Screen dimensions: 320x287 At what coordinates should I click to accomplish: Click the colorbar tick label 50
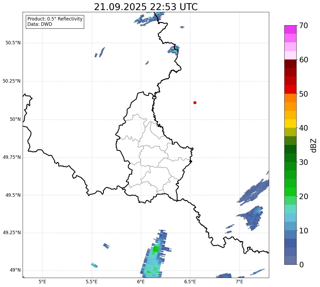coord(303,94)
